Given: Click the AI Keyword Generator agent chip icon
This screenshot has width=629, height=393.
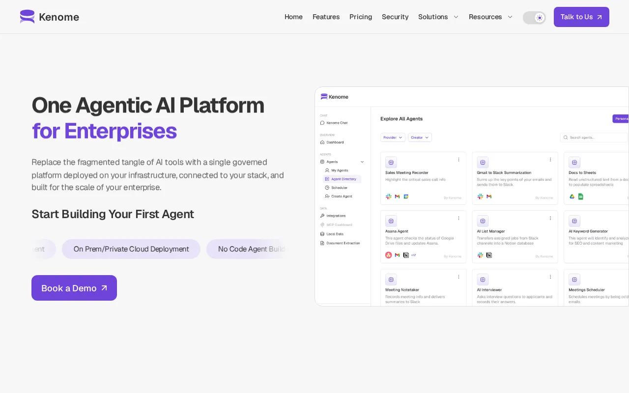Looking at the screenshot, I should pyautogui.click(x=574, y=221).
